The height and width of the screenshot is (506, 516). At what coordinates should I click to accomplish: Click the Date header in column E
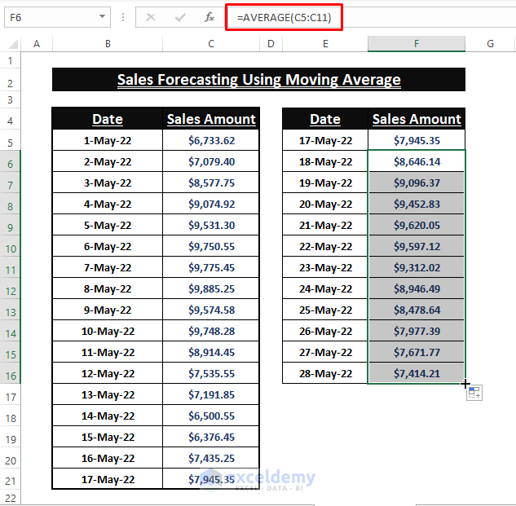[x=325, y=119]
